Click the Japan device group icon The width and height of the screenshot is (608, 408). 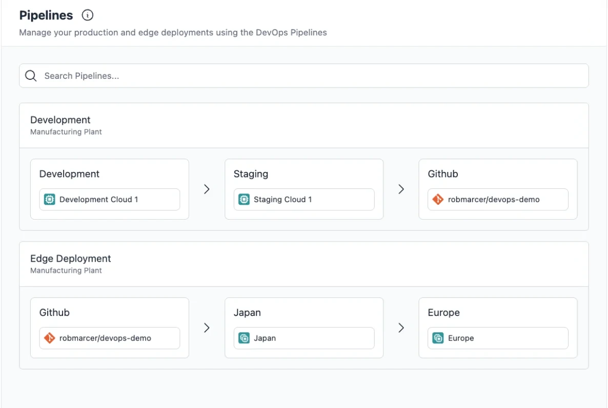click(x=244, y=338)
